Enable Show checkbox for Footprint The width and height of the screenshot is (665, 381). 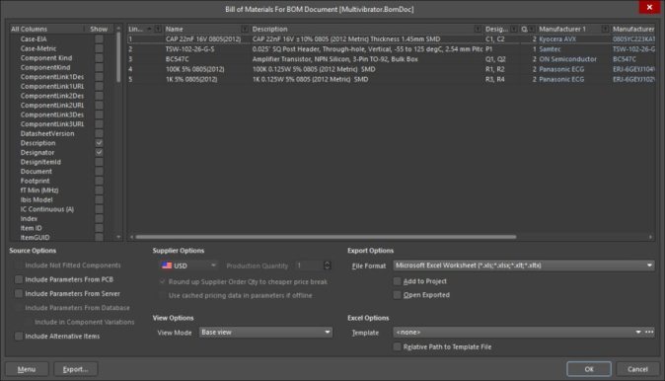[x=99, y=181]
